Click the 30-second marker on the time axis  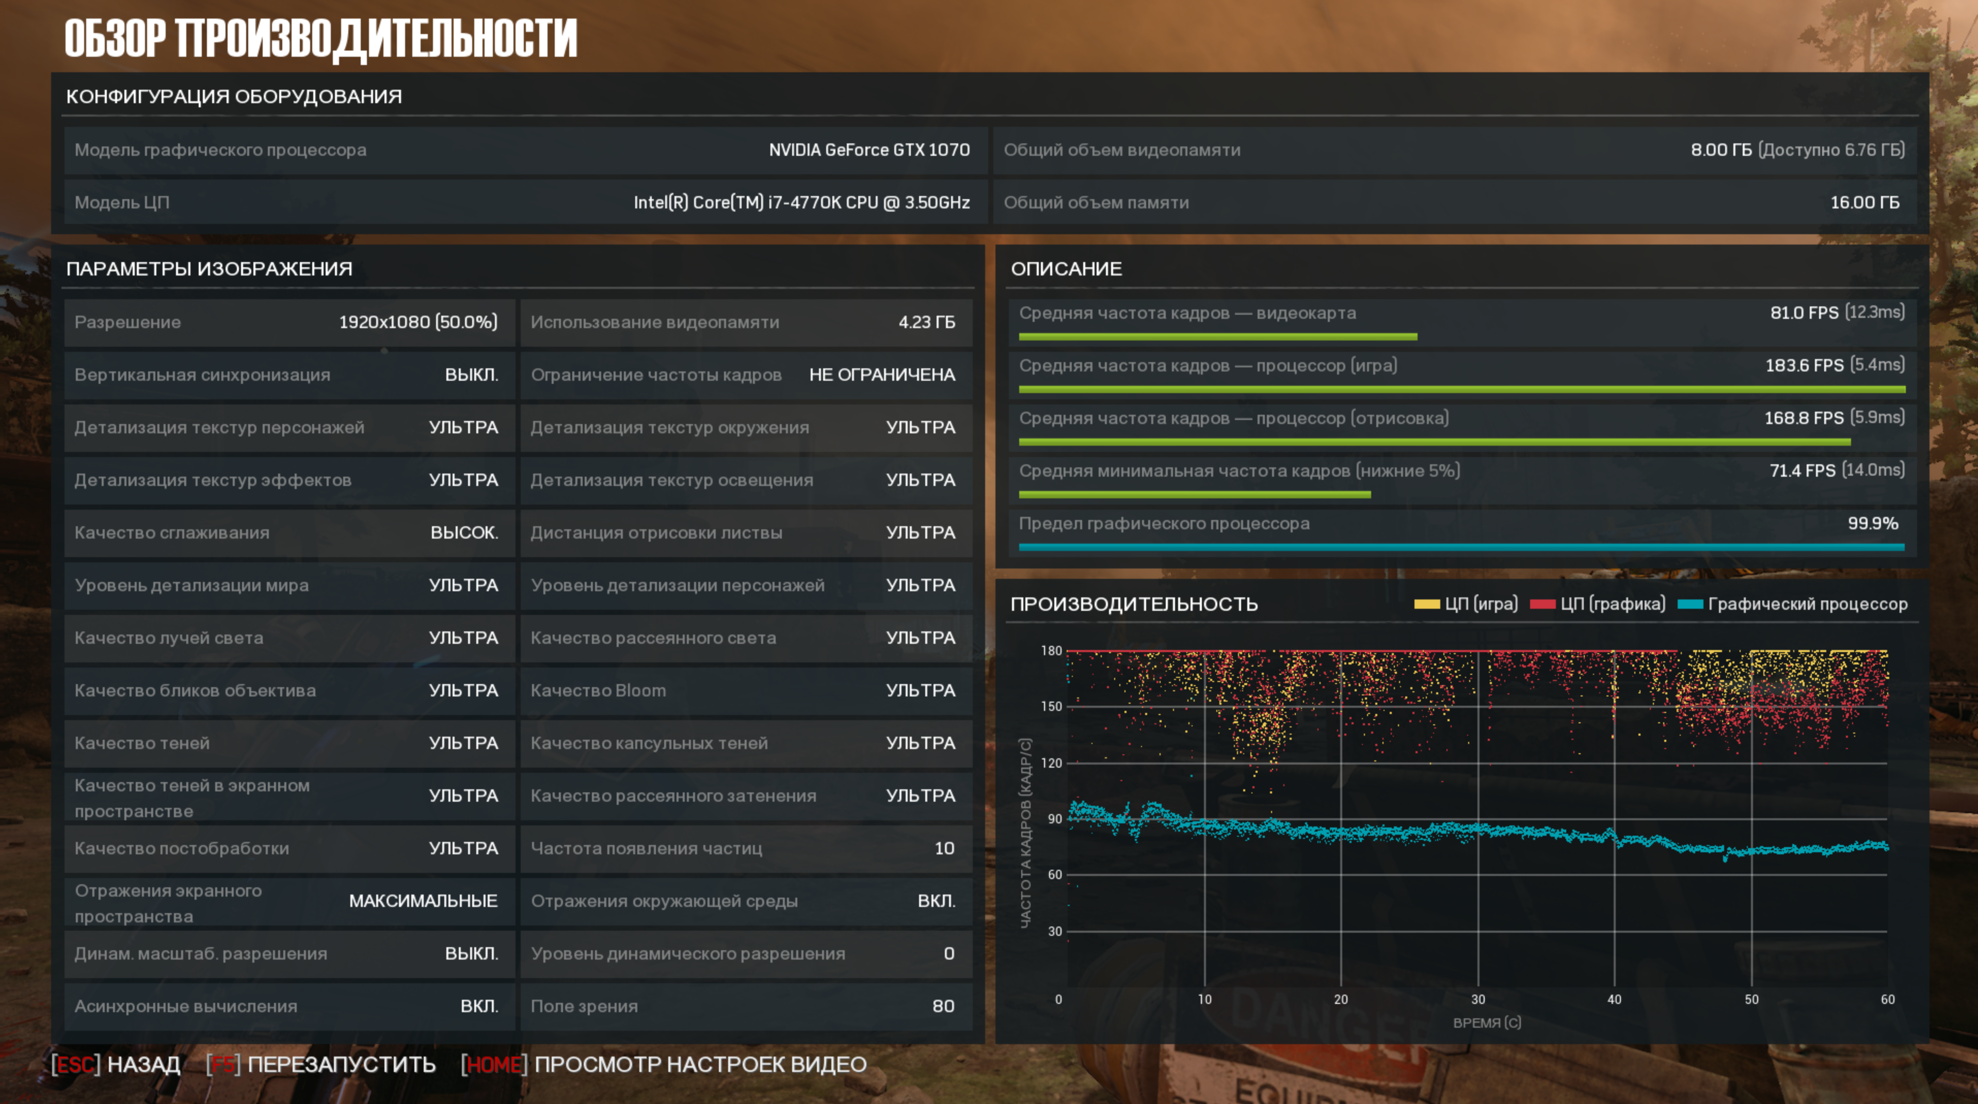point(1477,999)
